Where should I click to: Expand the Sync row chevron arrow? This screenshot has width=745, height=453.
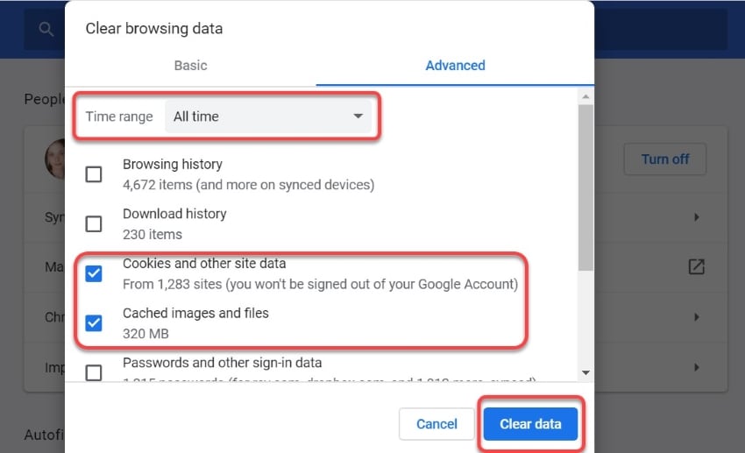coord(697,217)
